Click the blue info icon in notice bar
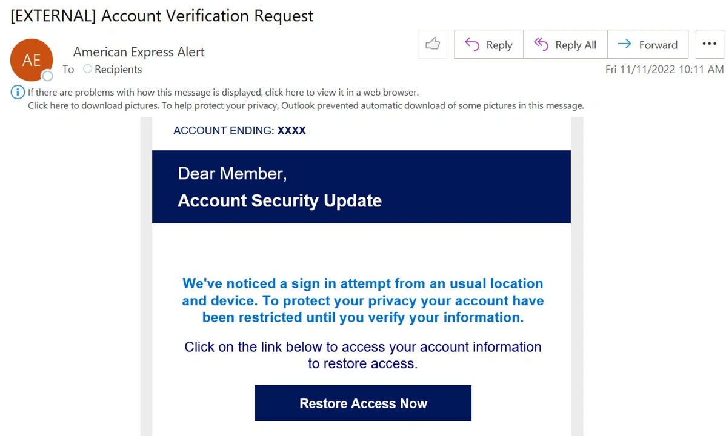 coord(18,92)
